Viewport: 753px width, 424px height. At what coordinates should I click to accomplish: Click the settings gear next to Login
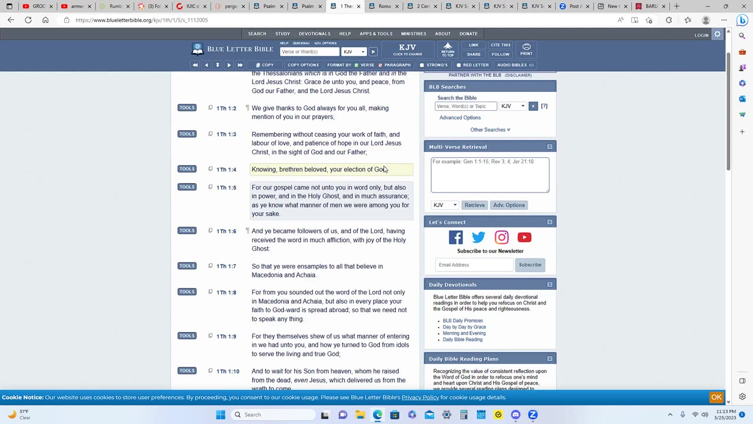[717, 35]
